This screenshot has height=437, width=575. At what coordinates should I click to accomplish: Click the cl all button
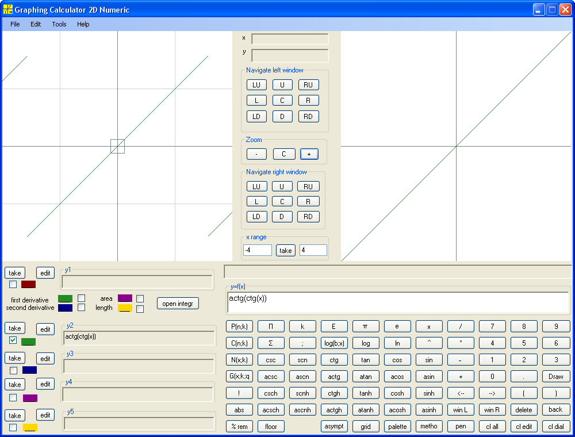click(x=492, y=427)
